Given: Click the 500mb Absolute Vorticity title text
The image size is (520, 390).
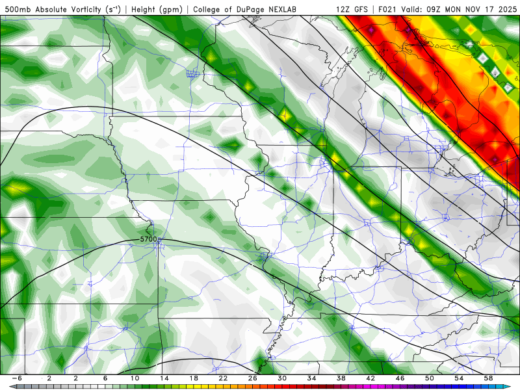Looking at the screenshot, I should pos(63,10).
